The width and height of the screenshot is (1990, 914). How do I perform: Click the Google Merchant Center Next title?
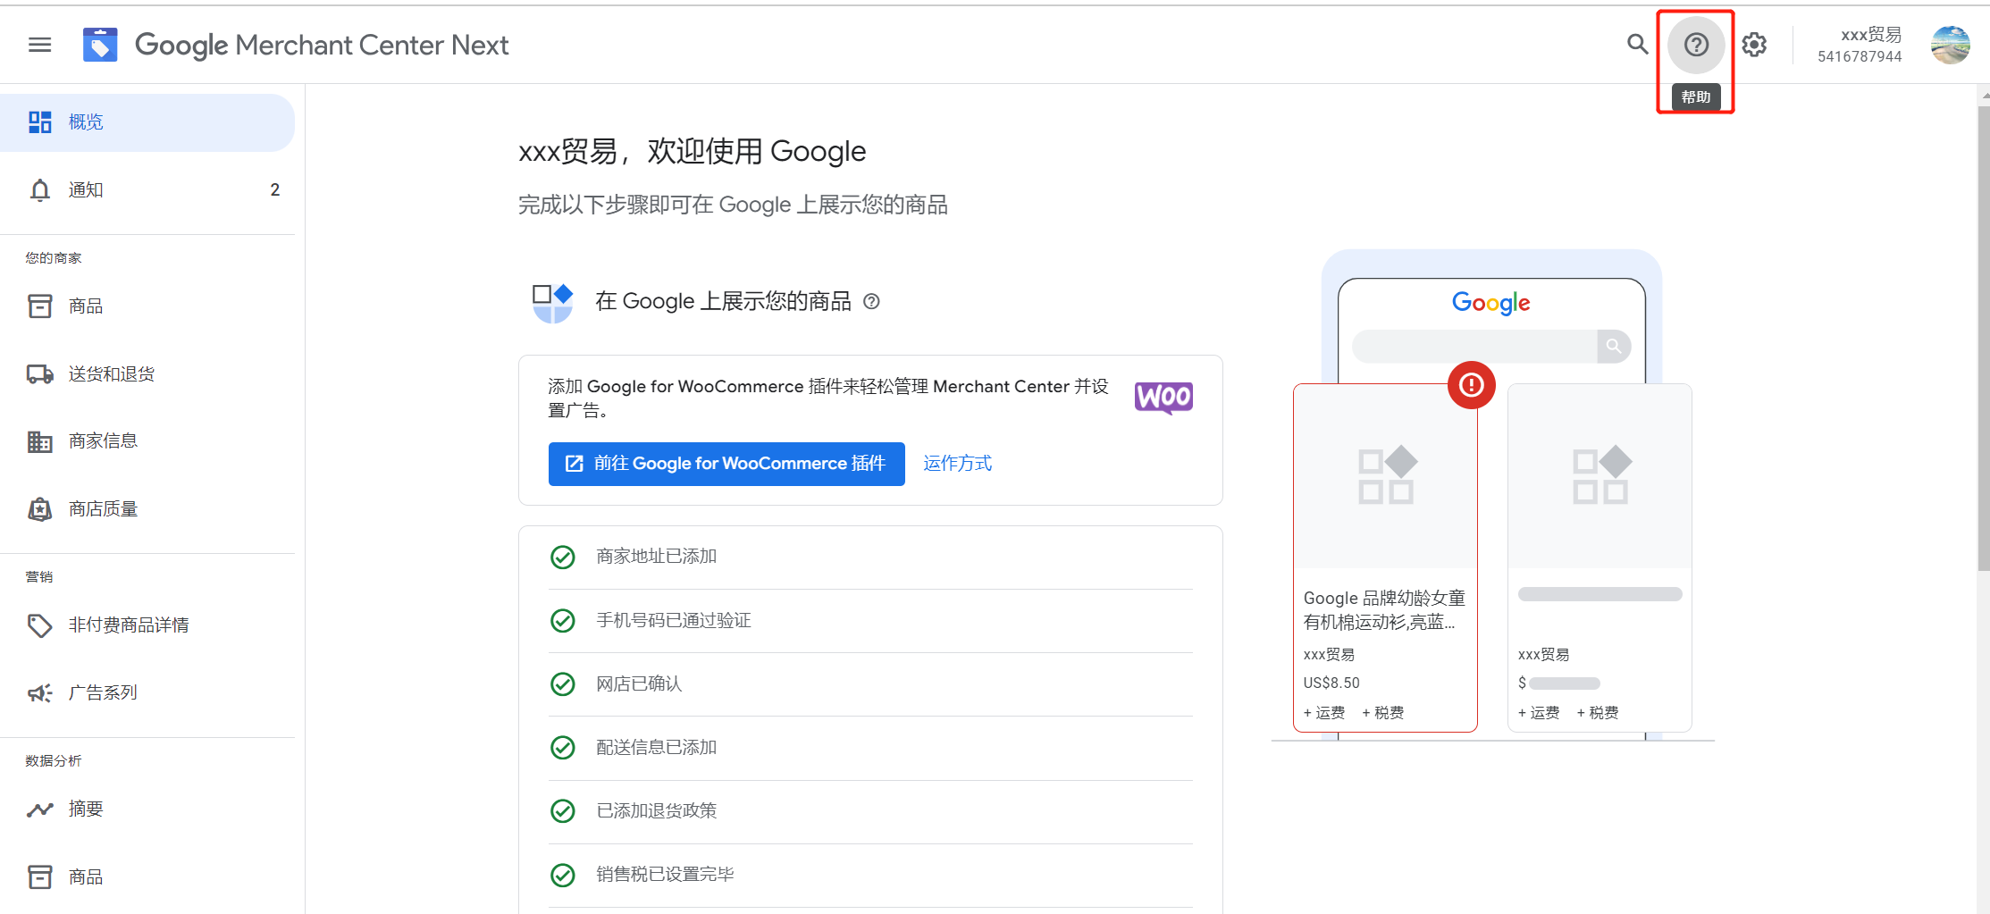[x=322, y=45]
